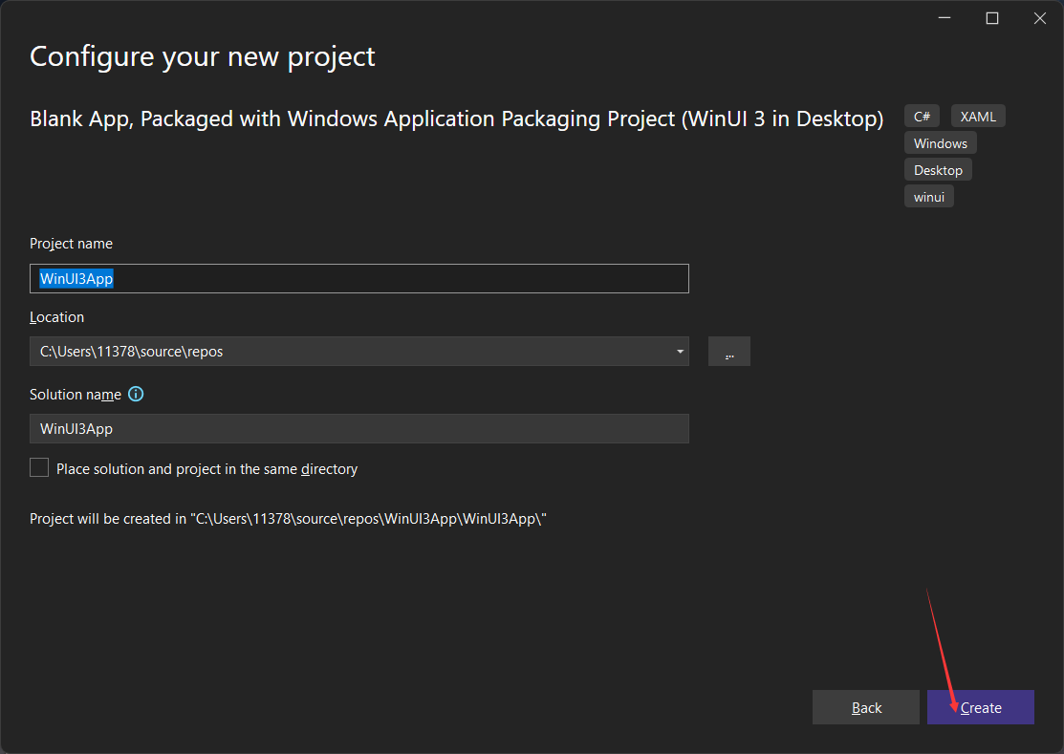Select the XAML tag

click(977, 116)
